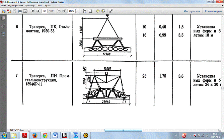Viewport: 224px width, 139px height.
Task: Click the horizontal scrollbar thumb
Action: [123, 129]
